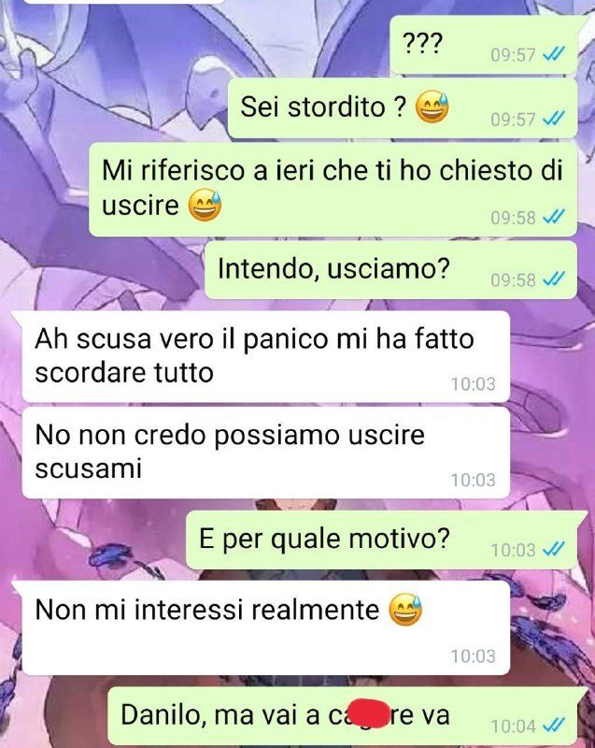Select the "Mi riferisco a ieri" message bubble
The width and height of the screenshot is (595, 748).
tap(333, 190)
